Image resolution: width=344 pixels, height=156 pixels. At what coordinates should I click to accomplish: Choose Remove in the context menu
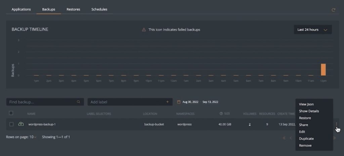[x=305, y=145]
